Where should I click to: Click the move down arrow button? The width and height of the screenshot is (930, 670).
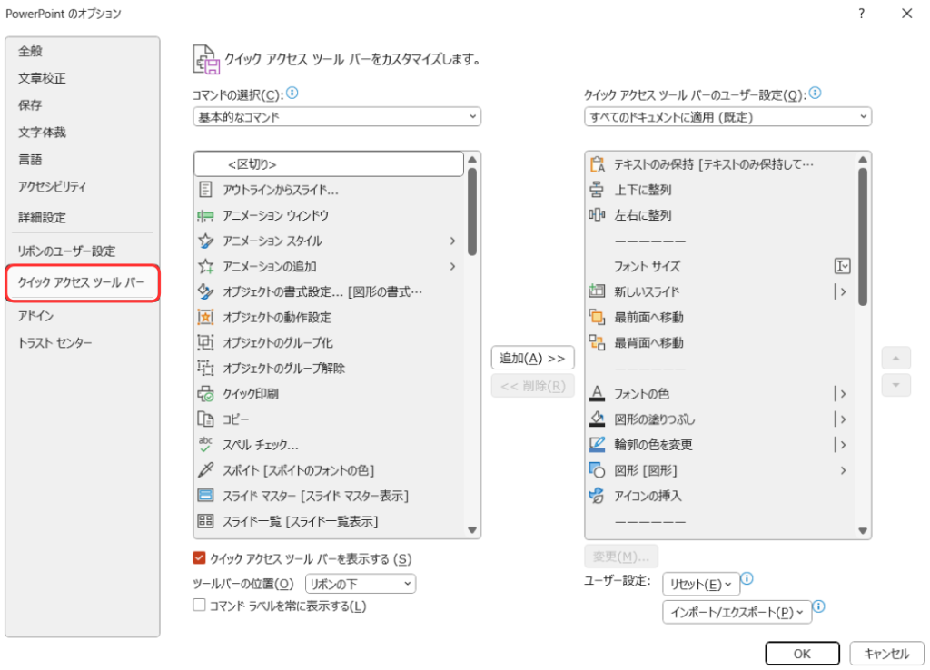(x=895, y=386)
